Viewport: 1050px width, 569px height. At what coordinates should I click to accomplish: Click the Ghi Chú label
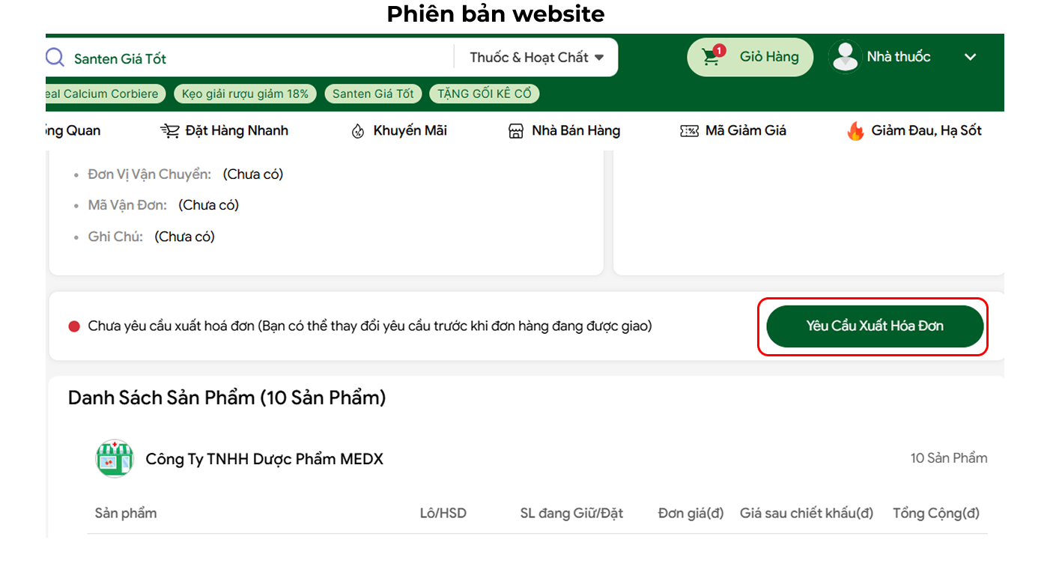(115, 237)
